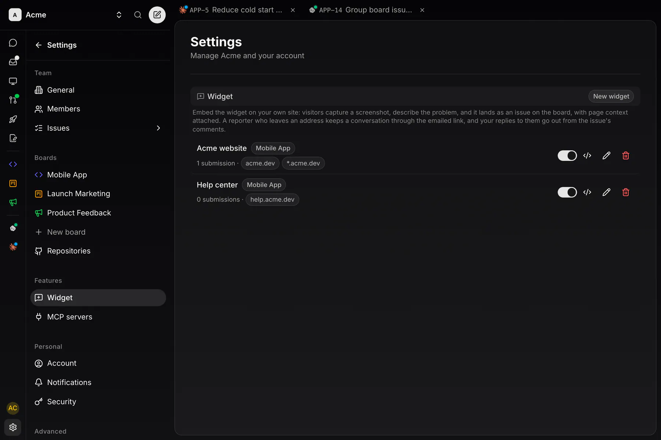661x440 pixels.
Task: Open the document edit icon in rail
Action: coord(13,138)
